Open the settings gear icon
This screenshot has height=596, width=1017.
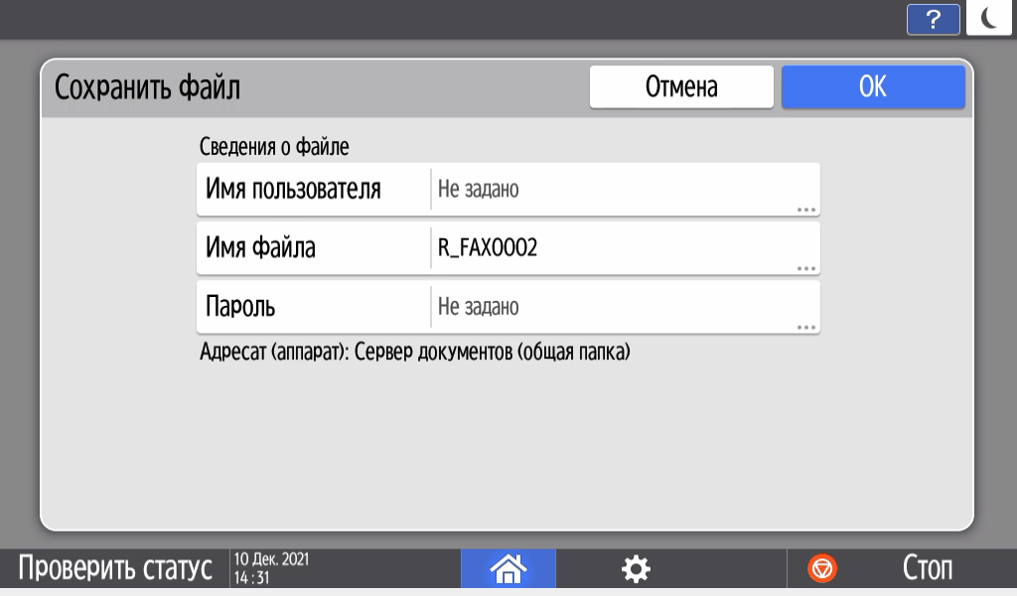click(x=635, y=567)
